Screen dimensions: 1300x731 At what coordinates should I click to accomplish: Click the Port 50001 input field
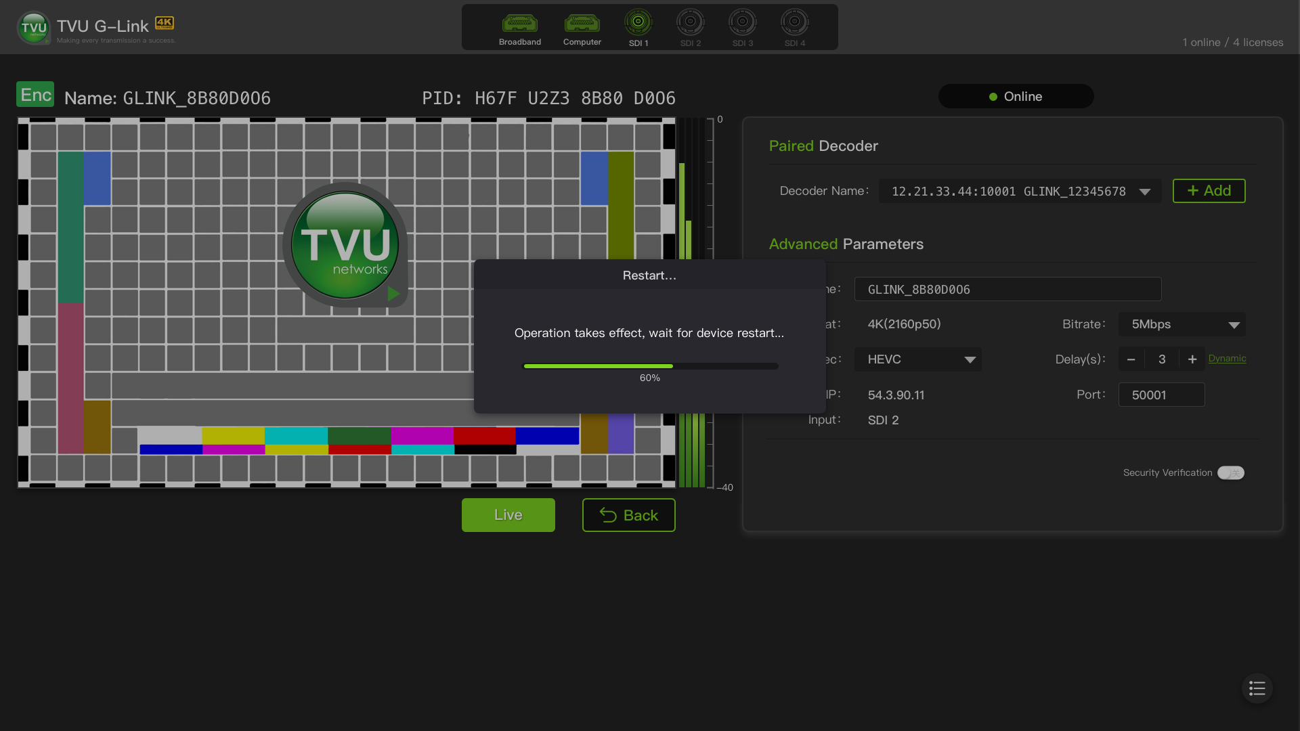click(x=1161, y=395)
